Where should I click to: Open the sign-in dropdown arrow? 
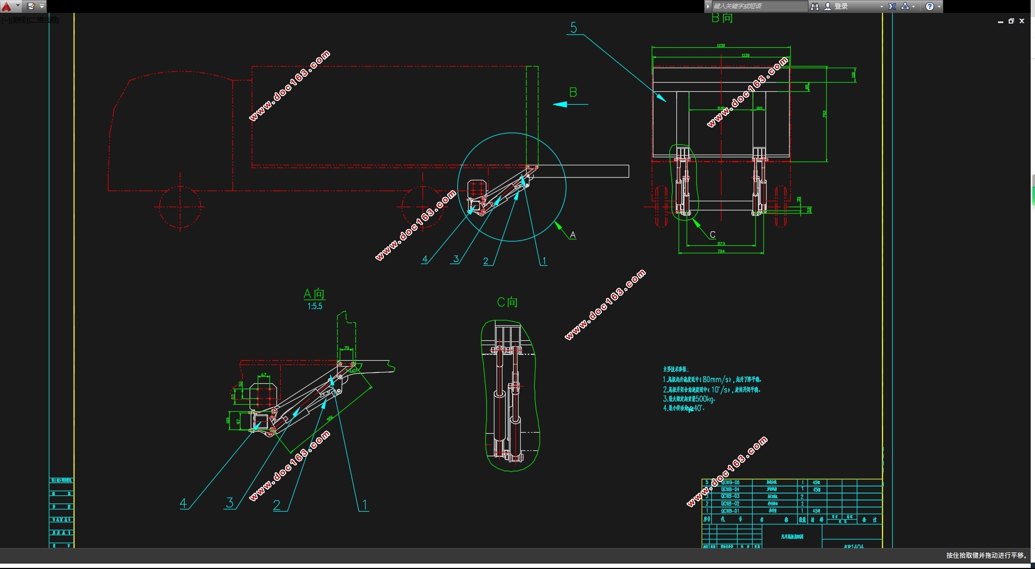click(881, 6)
